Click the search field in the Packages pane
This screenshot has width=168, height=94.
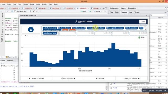click(x=157, y=15)
